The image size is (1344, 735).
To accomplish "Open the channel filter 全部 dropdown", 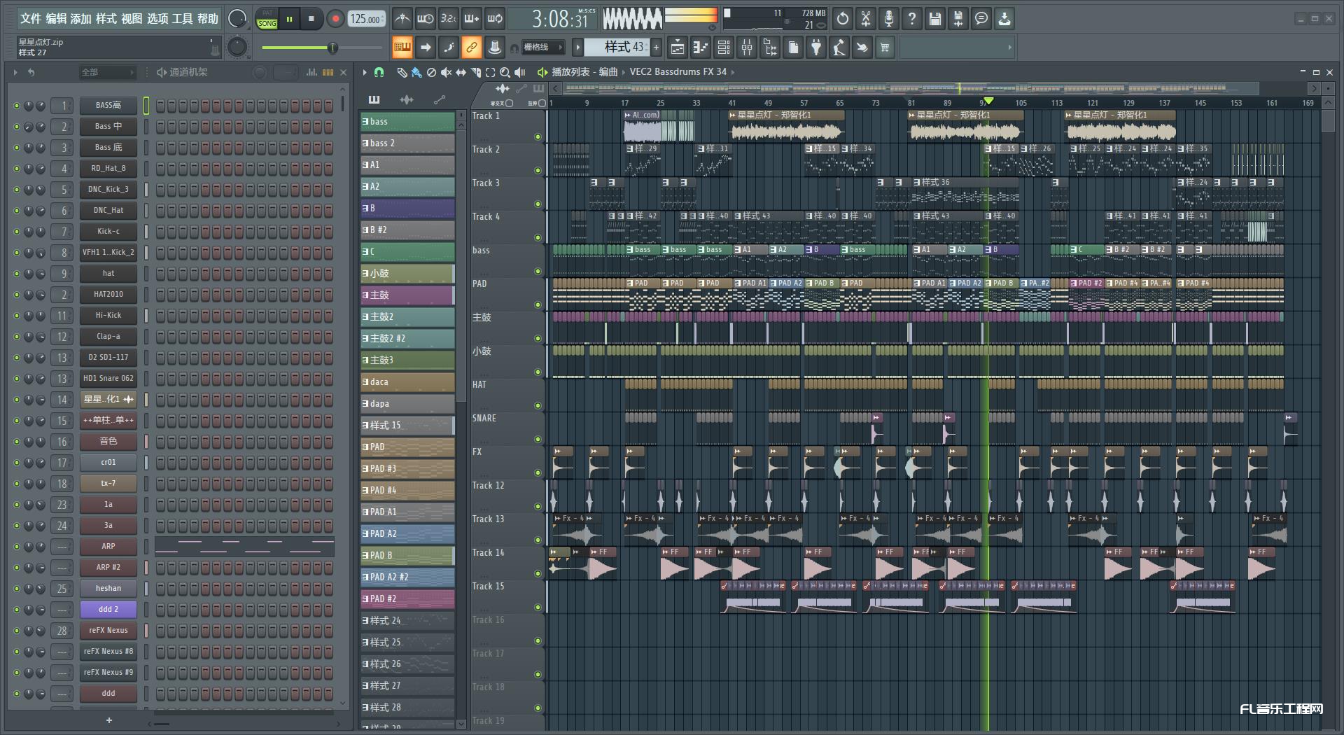I will click(107, 72).
